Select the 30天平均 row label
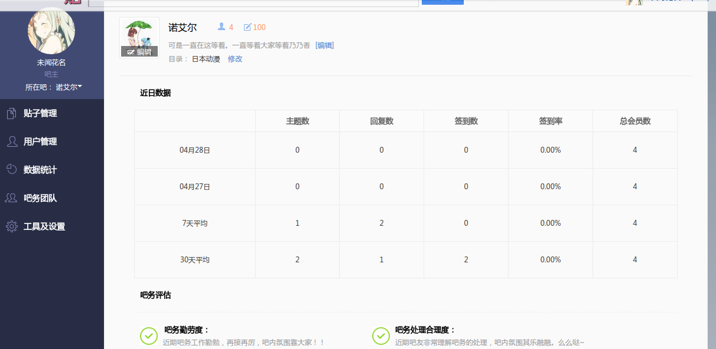Screen dimensions: 716x349 pyautogui.click(x=195, y=259)
